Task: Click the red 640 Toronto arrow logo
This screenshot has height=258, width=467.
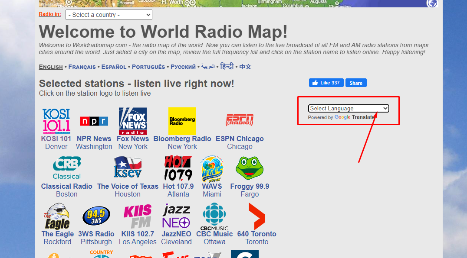Action: pos(257,216)
